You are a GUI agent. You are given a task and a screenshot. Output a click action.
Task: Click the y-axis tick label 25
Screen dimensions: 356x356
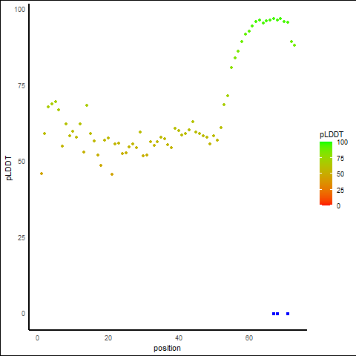tap(22, 237)
